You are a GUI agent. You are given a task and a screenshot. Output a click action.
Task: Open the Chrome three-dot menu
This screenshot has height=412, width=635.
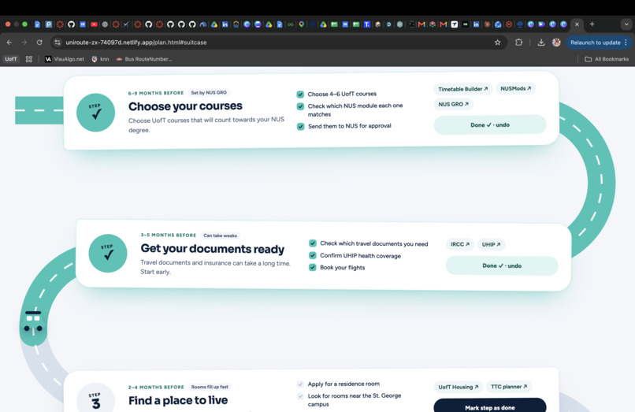[626, 42]
